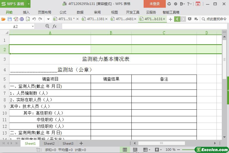229x153 pixels.
Task: Select column B header
Action: 111,33
